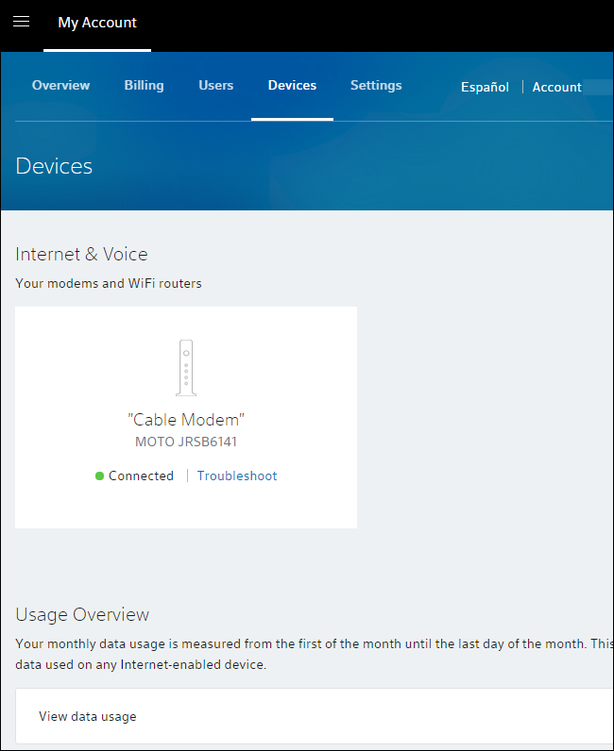
Task: Click the Troubleshoot link for modem
Action: (237, 476)
